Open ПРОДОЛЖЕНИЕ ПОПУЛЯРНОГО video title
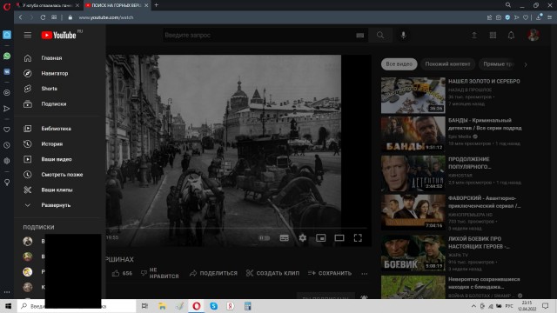The image size is (557, 313). [470, 163]
